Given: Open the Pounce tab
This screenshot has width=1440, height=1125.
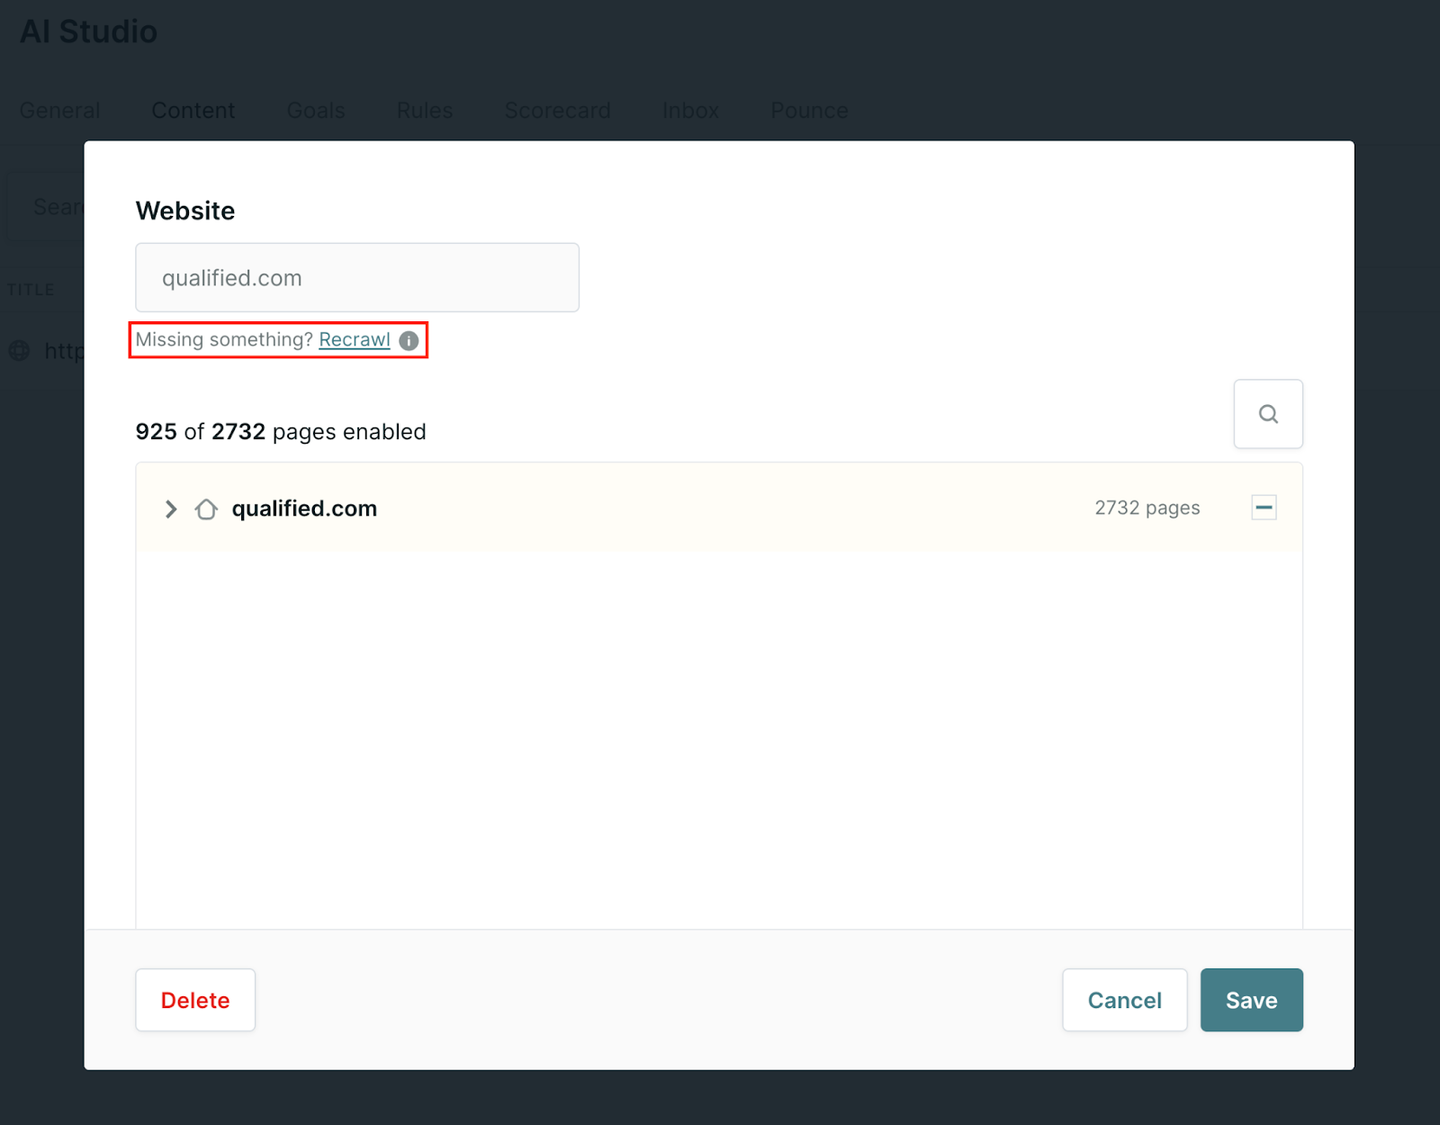Looking at the screenshot, I should [x=809, y=111].
